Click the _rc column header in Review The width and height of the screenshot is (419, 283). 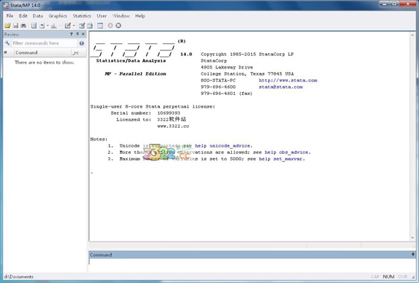79,52
